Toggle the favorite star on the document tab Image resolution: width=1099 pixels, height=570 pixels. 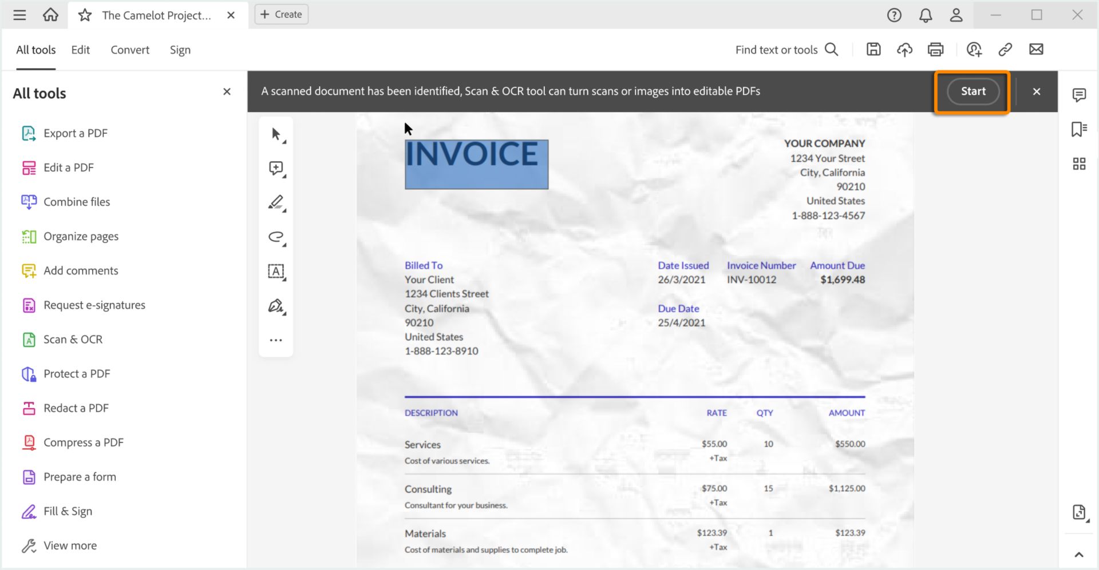[x=84, y=15]
